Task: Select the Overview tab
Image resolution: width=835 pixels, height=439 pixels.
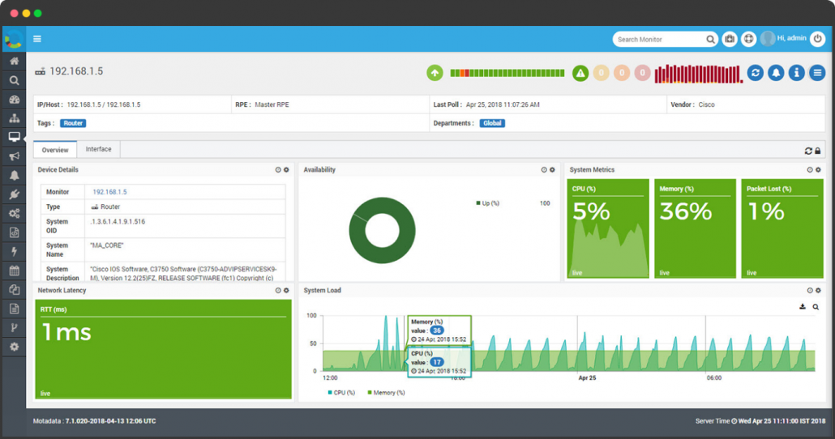Action: pos(55,150)
